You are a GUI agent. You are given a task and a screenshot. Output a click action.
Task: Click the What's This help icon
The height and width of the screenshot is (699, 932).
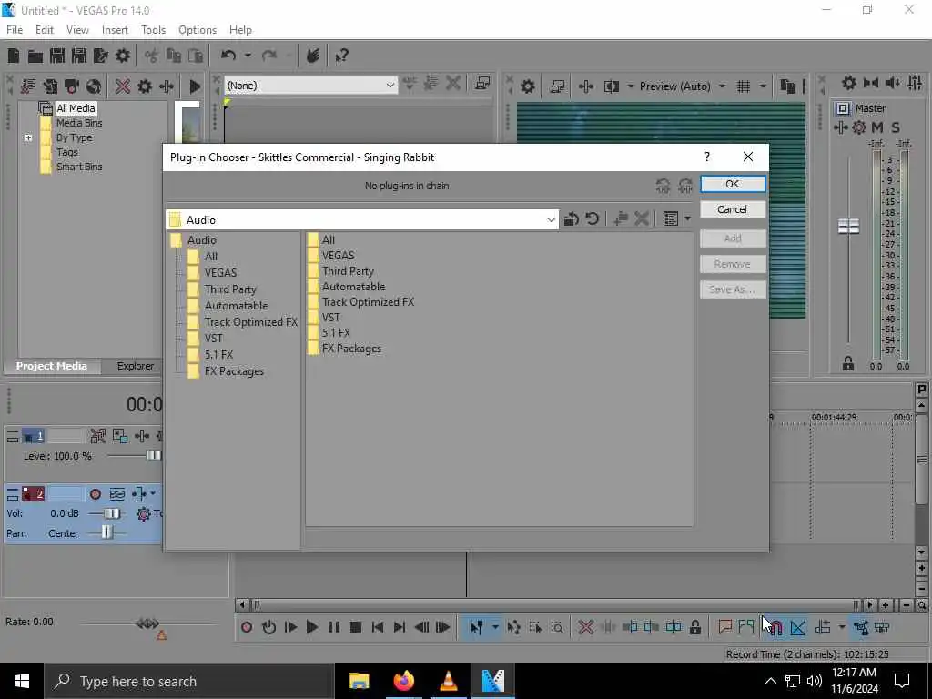point(341,56)
